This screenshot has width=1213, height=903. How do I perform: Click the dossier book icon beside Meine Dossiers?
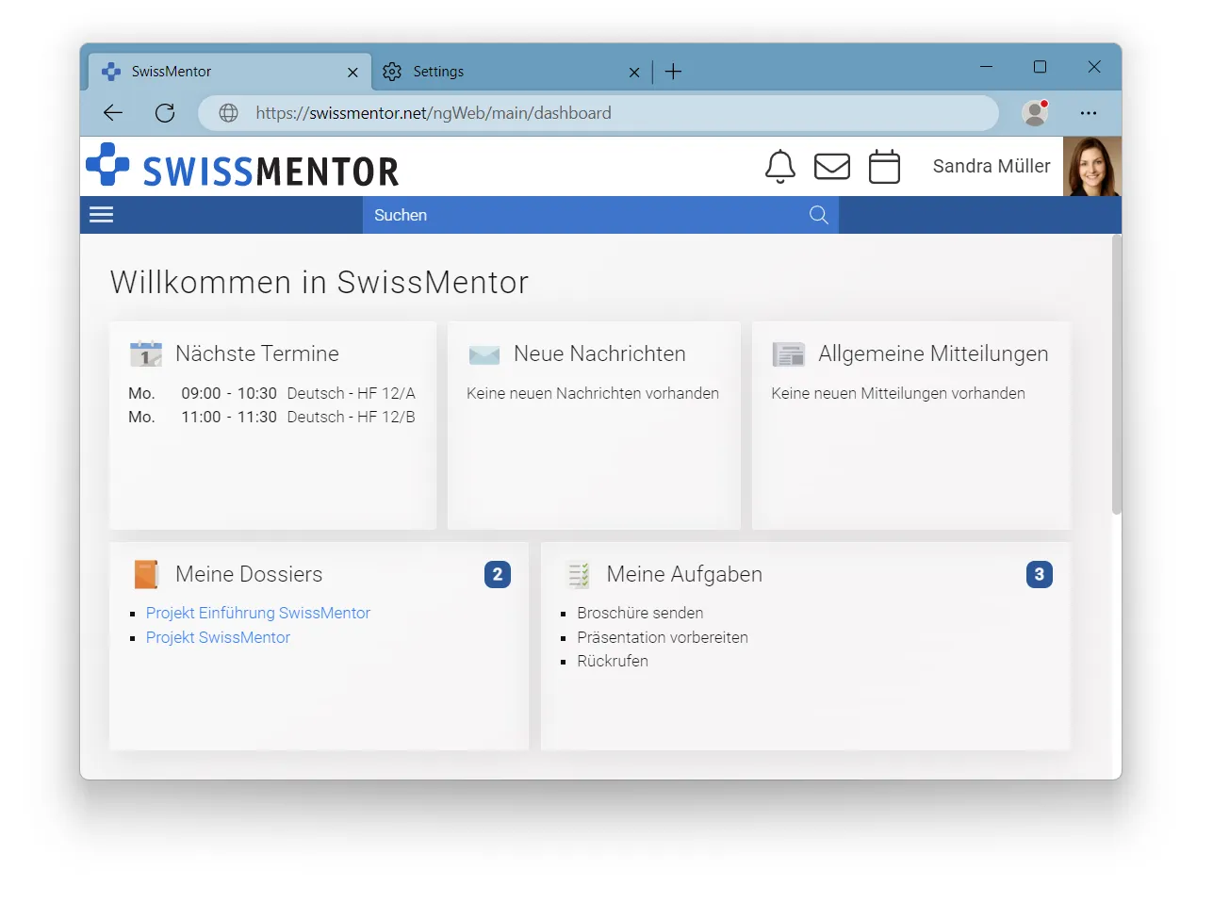point(145,573)
